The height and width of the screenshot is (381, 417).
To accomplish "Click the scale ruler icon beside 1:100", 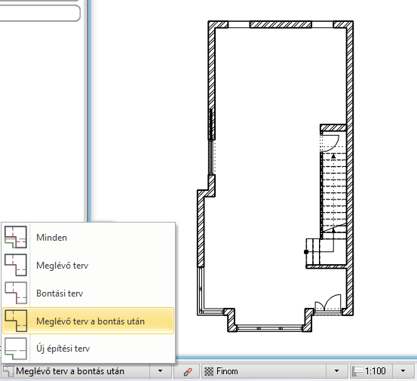I will click(357, 371).
